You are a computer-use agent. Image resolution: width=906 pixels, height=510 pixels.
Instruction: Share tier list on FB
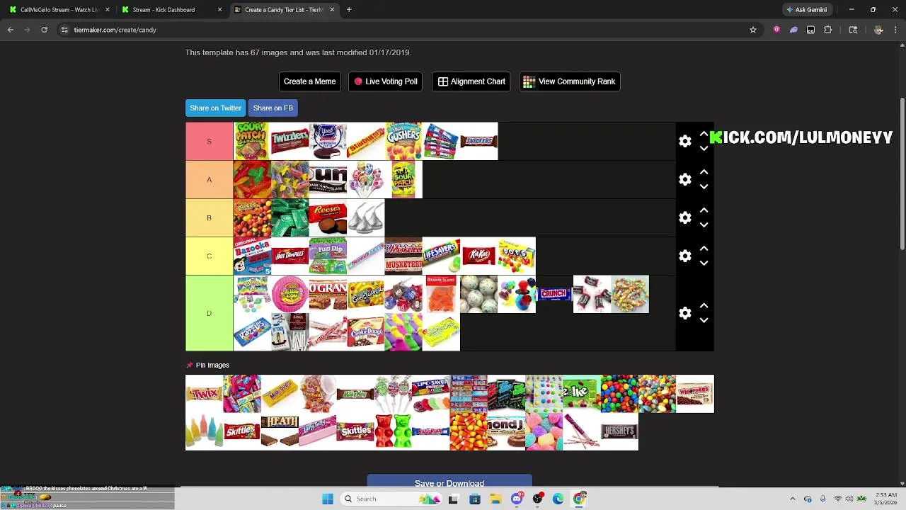click(273, 108)
